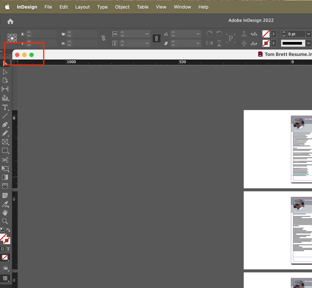Select the Note tool
This screenshot has width=312, height=288.
coord(5,195)
